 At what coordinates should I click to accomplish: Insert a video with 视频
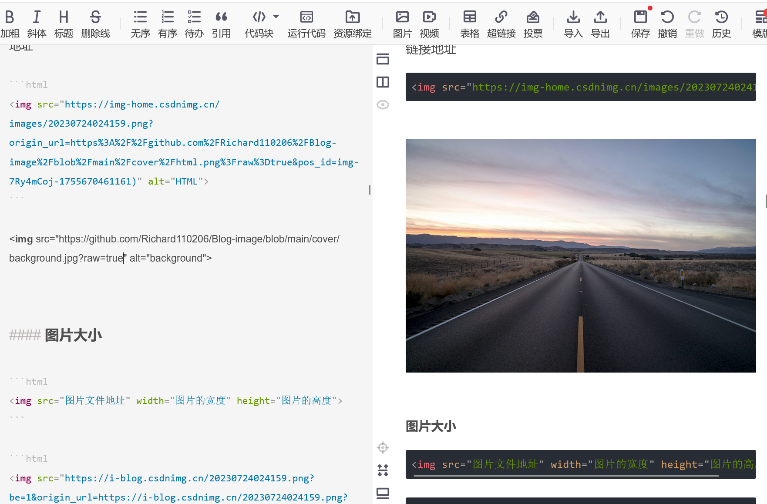tap(429, 24)
